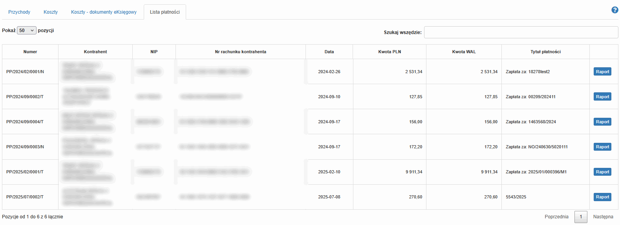Go to Następna page
The image size is (620, 225).
603,217
